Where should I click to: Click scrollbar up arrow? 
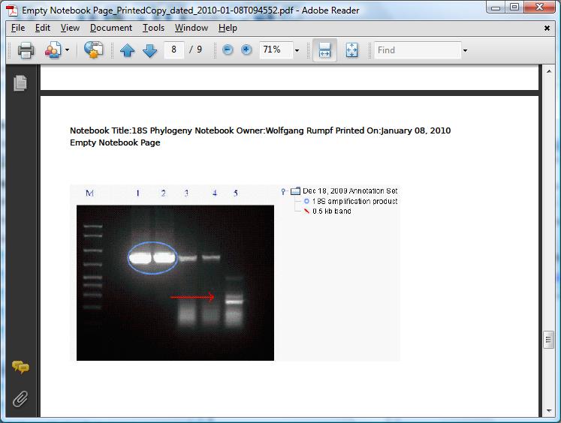tap(549, 71)
